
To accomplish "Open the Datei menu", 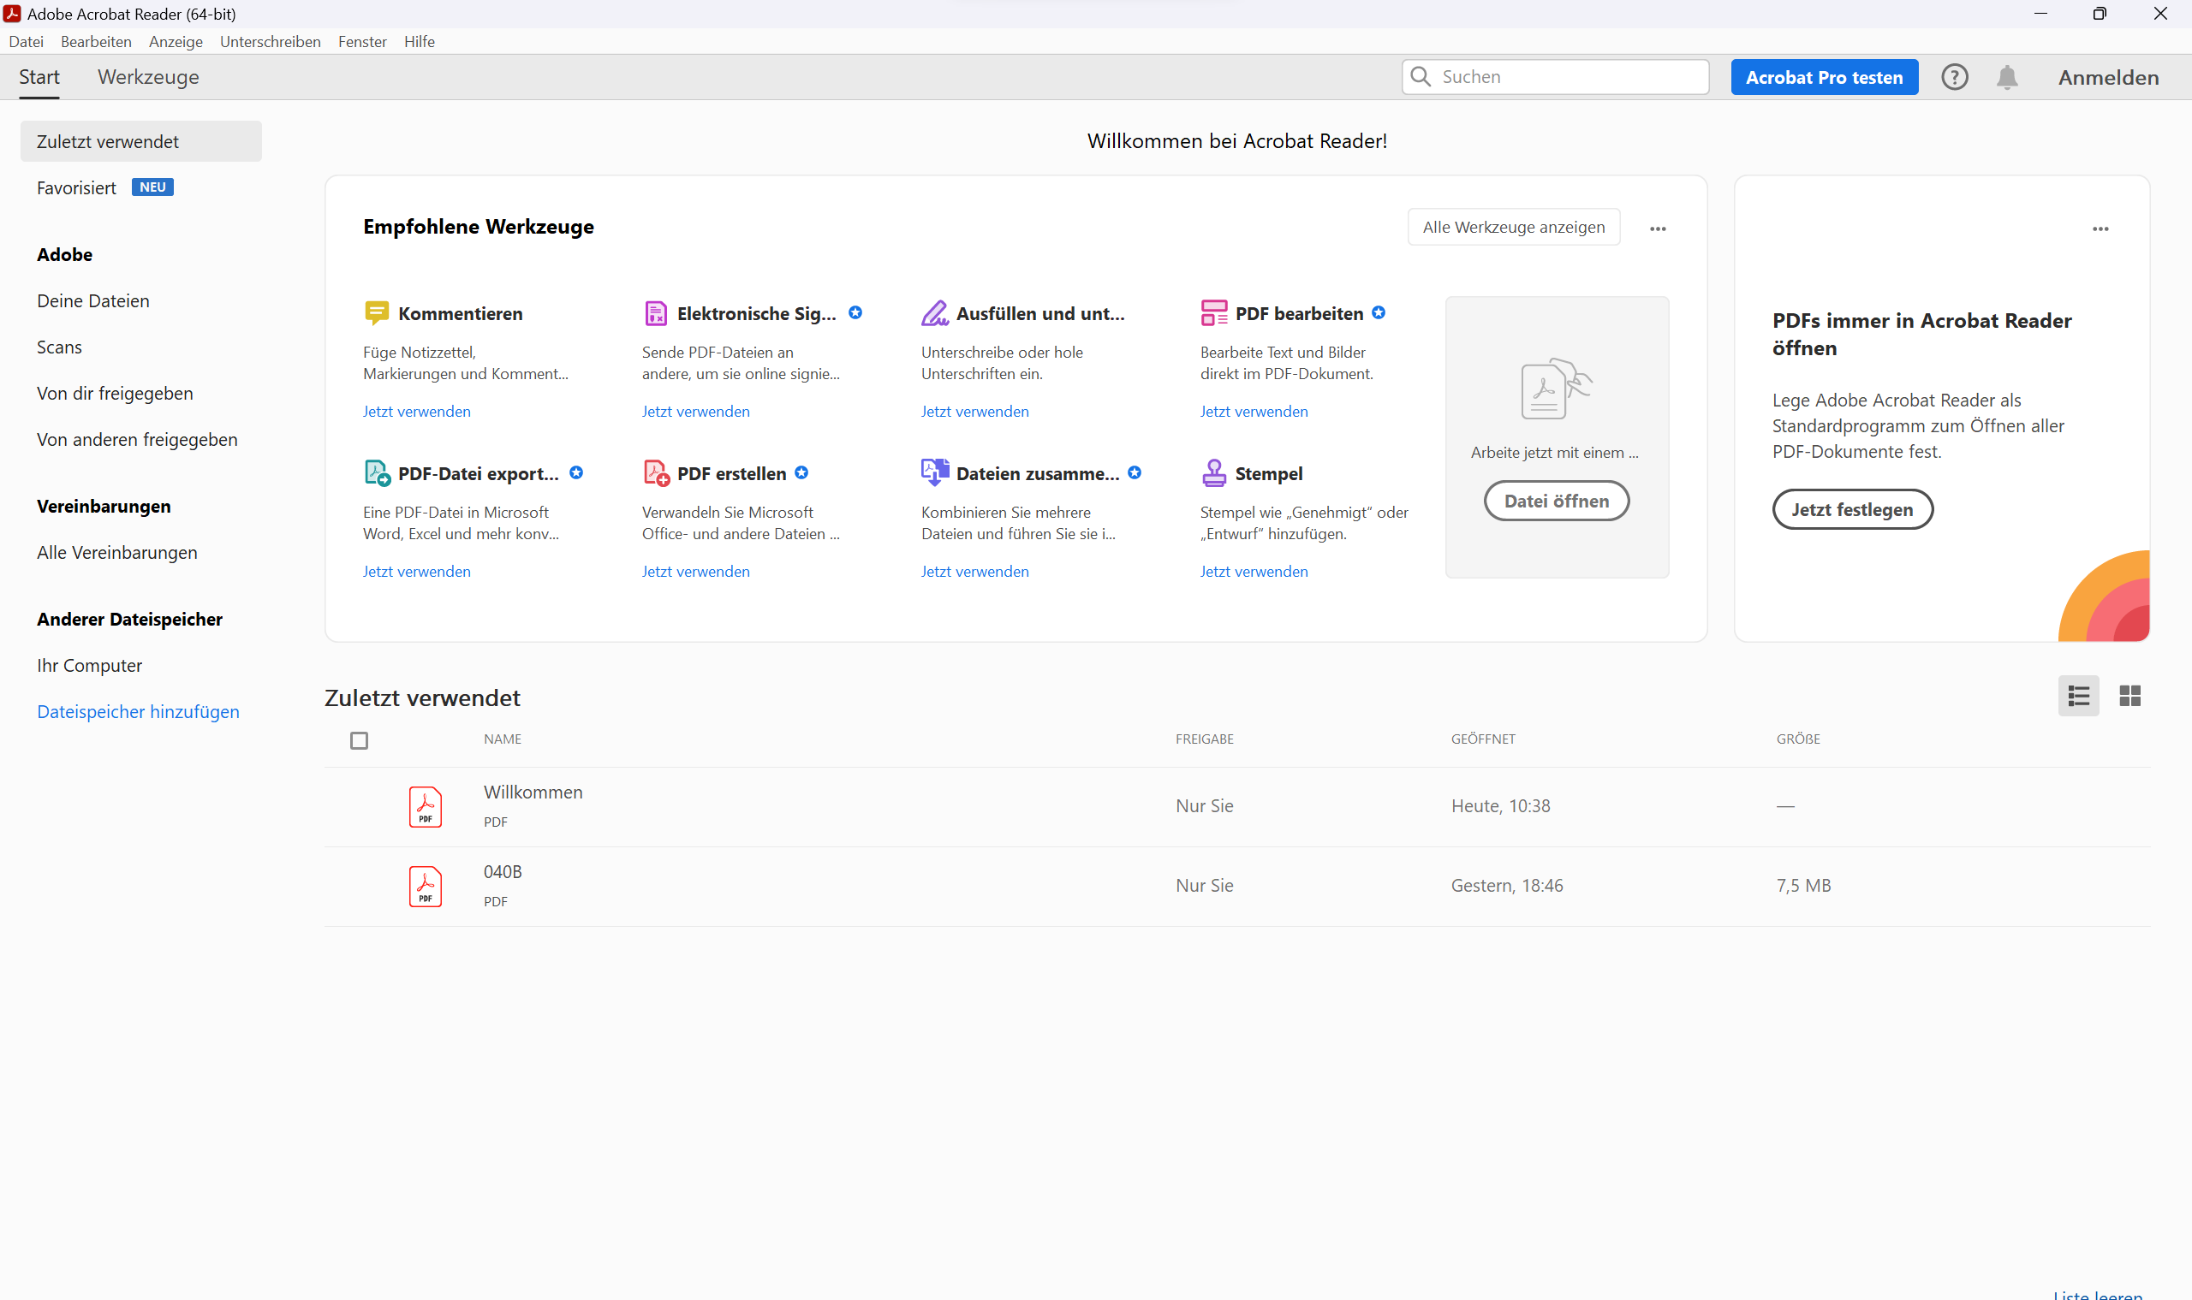I will point(27,41).
